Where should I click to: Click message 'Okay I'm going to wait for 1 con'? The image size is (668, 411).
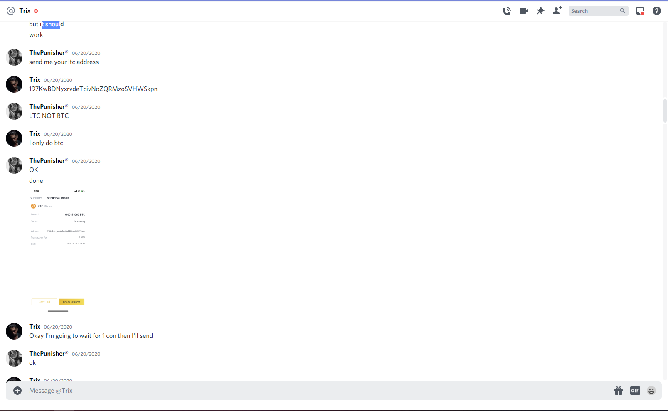tap(91, 336)
